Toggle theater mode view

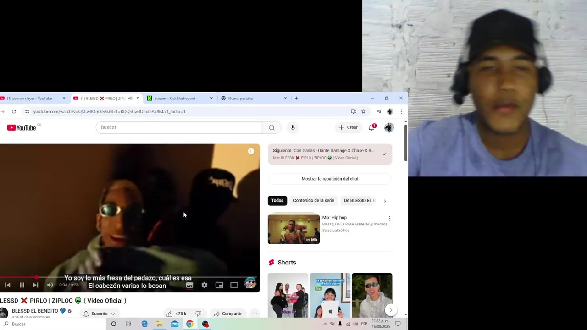tap(234, 285)
